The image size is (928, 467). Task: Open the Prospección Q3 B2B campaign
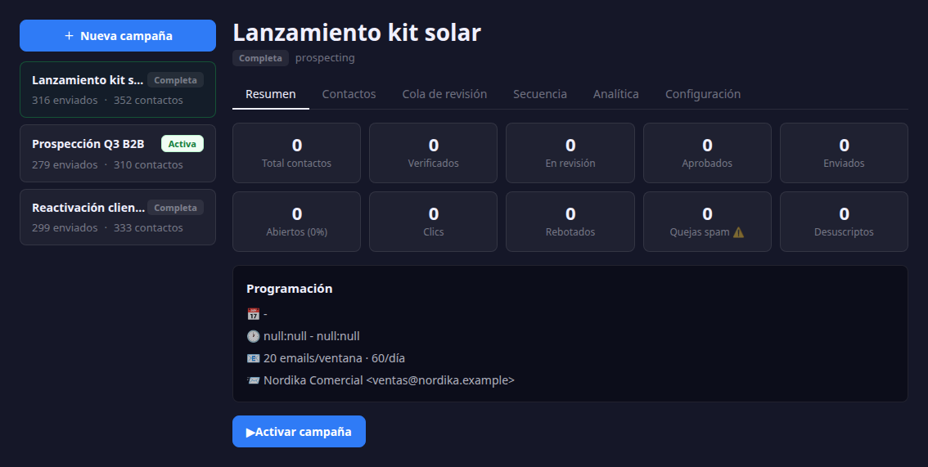click(118, 153)
